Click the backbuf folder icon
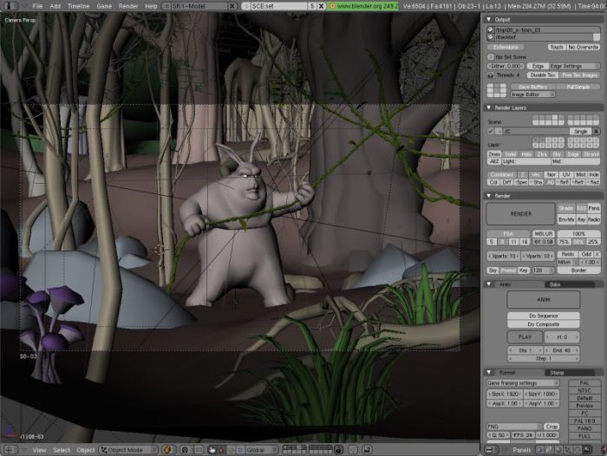This screenshot has height=456, width=607. click(x=491, y=37)
